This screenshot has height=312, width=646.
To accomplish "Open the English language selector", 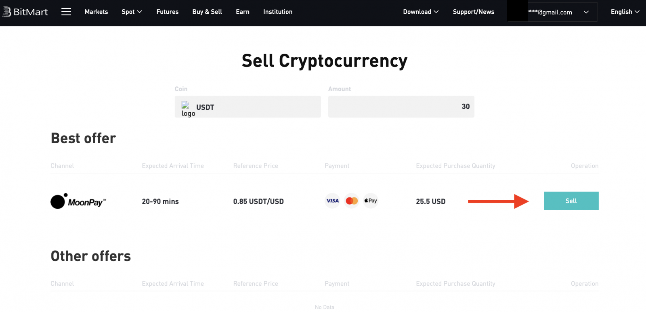I will pyautogui.click(x=624, y=12).
